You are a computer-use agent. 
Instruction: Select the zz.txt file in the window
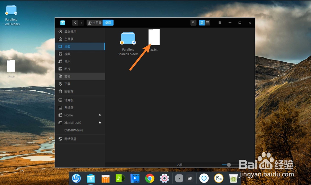click(x=154, y=40)
